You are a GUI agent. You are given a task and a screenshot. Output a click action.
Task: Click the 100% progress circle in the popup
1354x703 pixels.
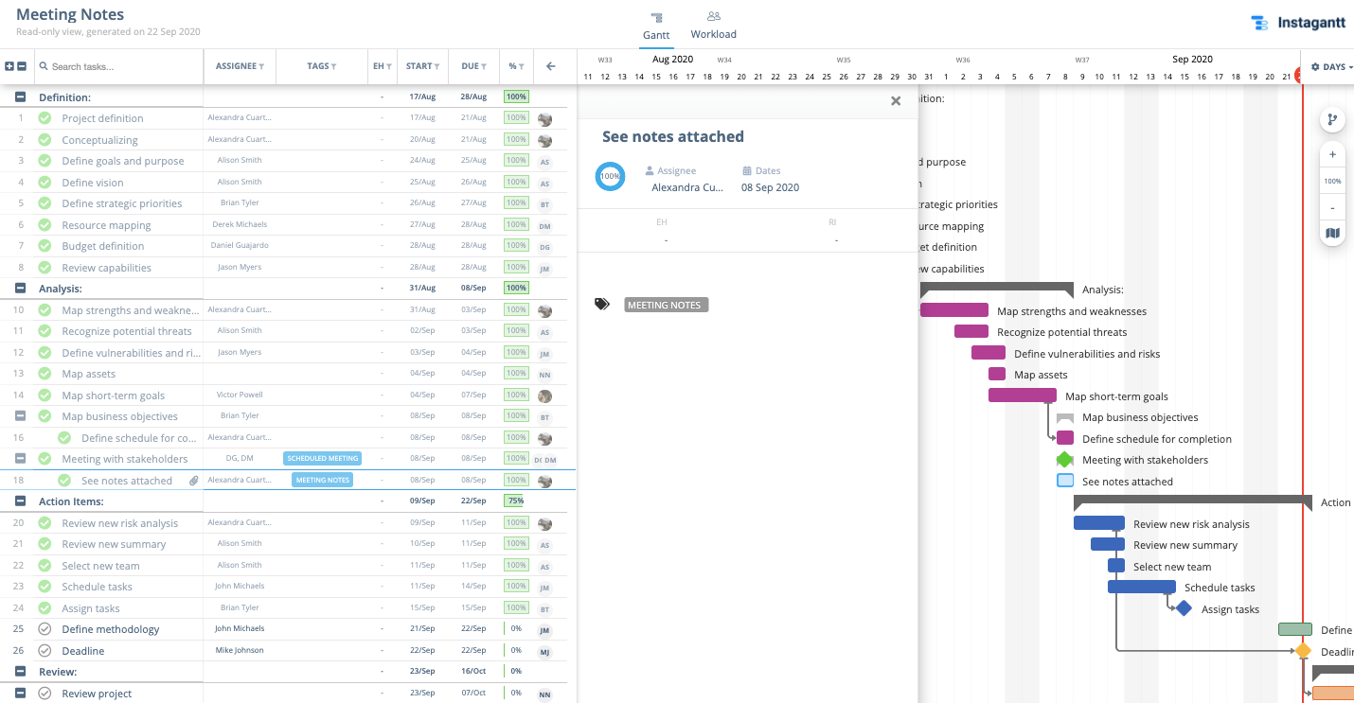610,176
